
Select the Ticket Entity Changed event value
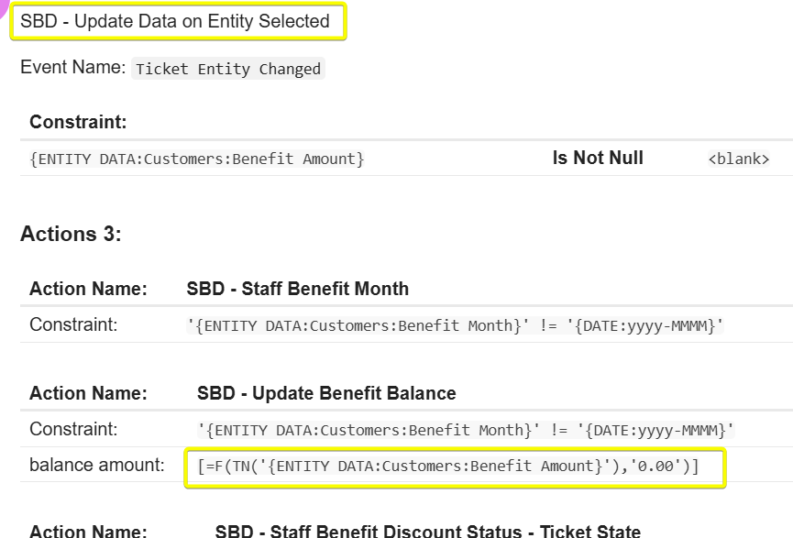pos(227,69)
